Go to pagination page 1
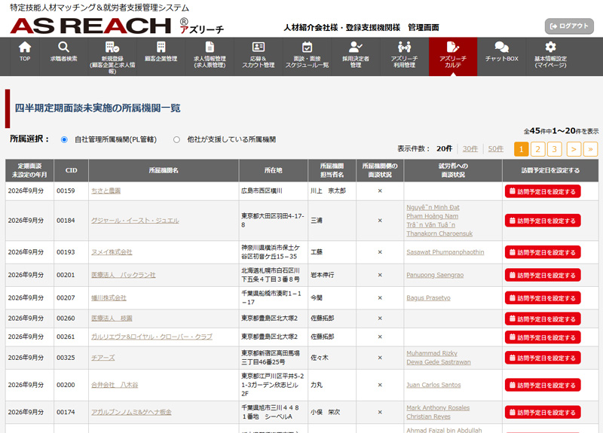The width and height of the screenshot is (603, 433). pos(521,149)
